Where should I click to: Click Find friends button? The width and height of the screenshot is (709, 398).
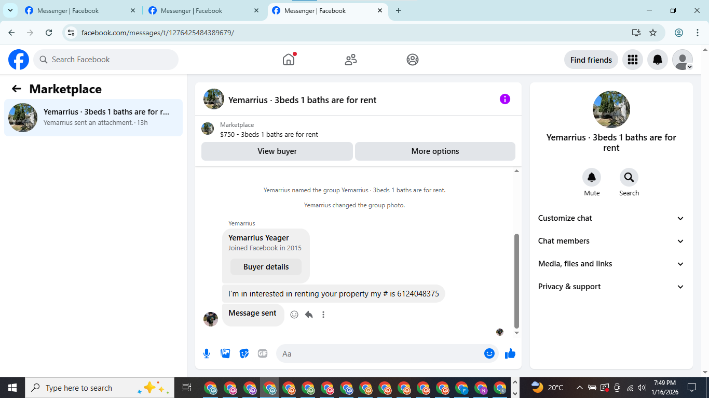(x=591, y=60)
